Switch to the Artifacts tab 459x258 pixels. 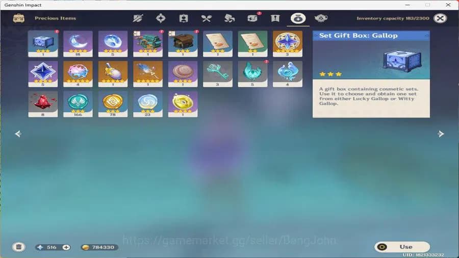coord(161,18)
